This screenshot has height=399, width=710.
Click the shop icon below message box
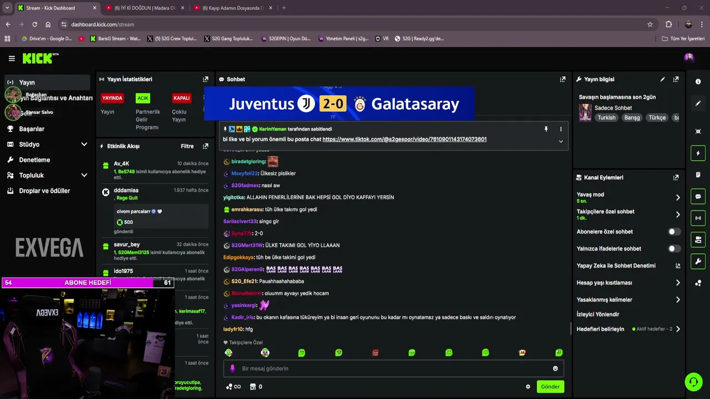[x=253, y=387]
